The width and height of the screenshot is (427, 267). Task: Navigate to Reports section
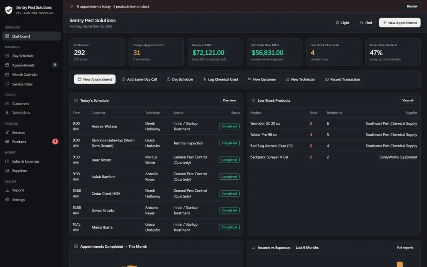click(31, 190)
